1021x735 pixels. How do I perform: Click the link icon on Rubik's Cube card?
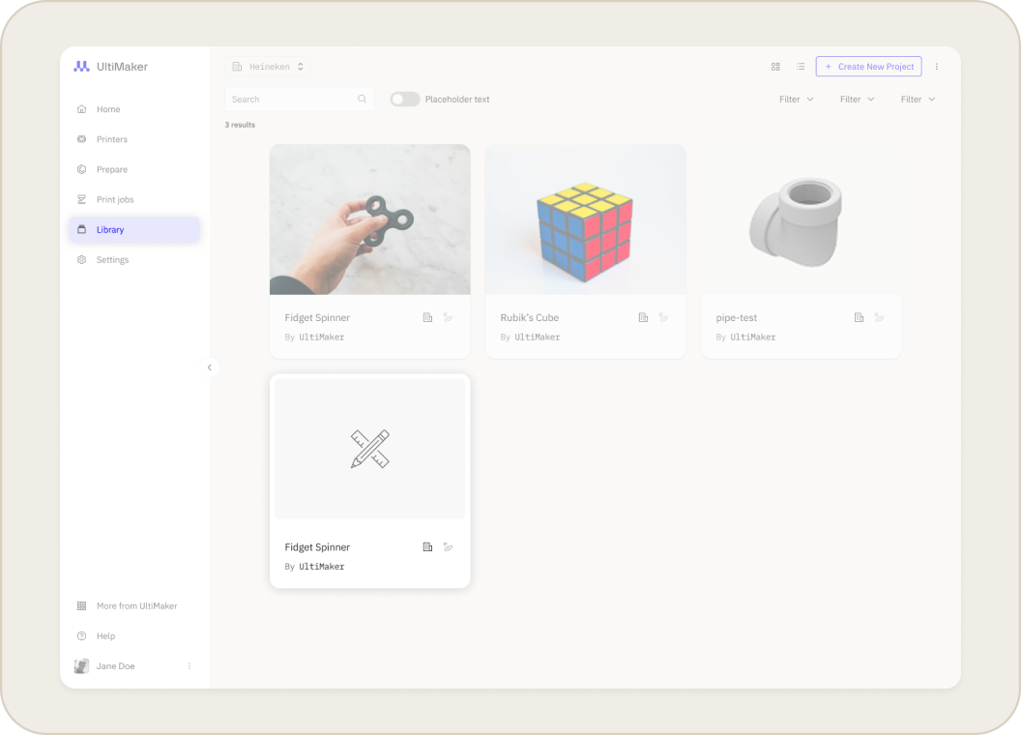[x=663, y=317]
